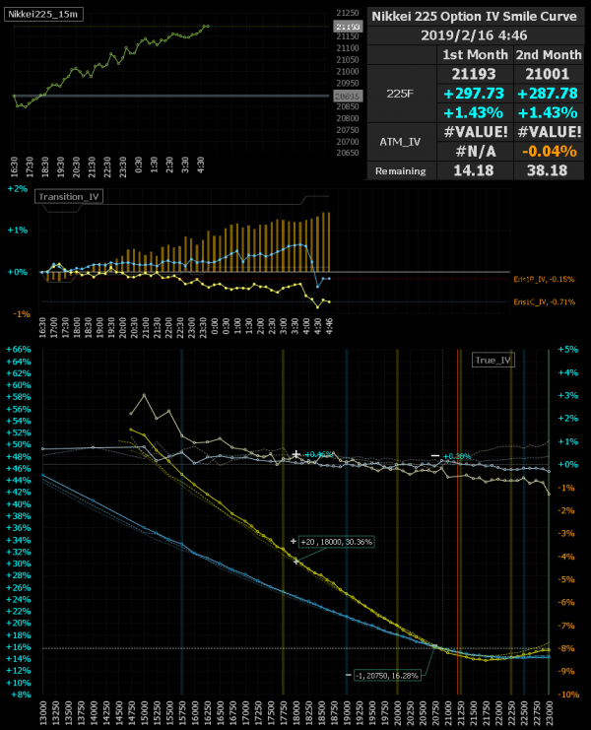Click the minus sign before the 20750 callout
This screenshot has height=730, width=591.
pyautogui.click(x=348, y=675)
